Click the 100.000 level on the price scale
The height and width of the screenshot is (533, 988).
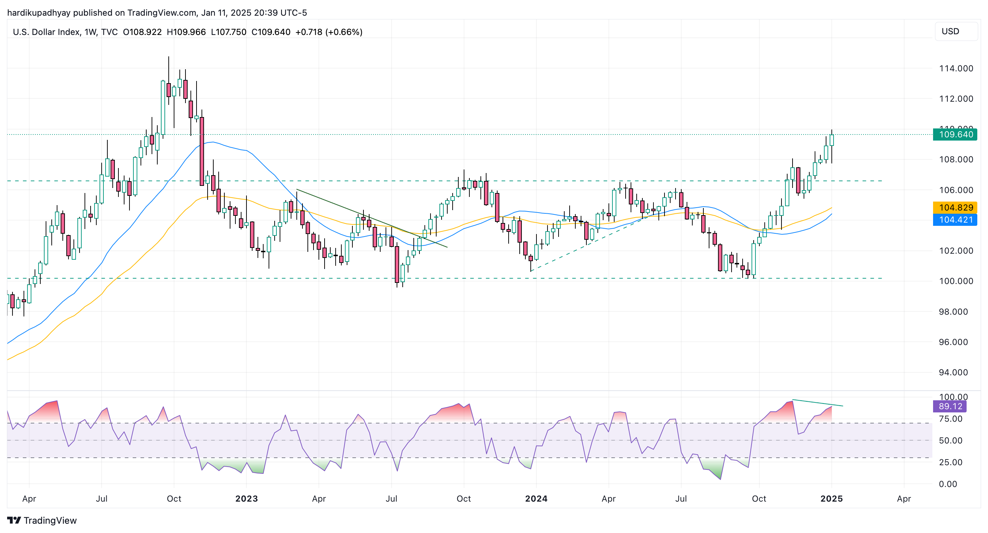(x=956, y=281)
